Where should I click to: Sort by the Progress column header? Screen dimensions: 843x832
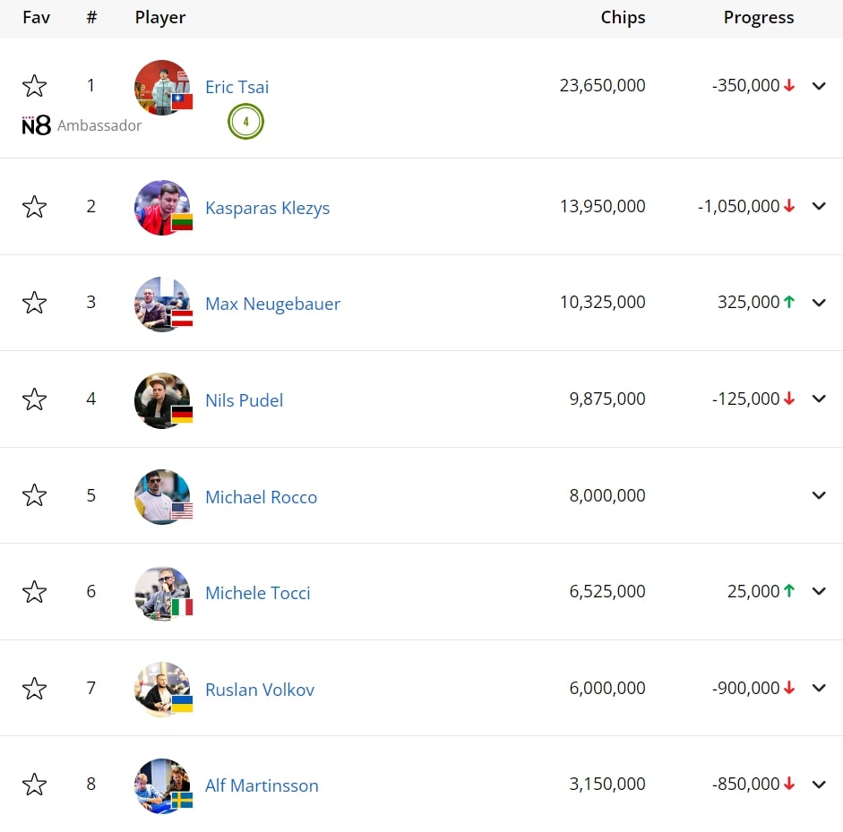(759, 17)
